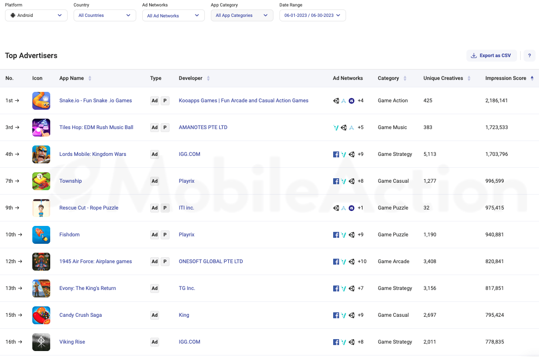Viewport: 539px width, 357px height.
Task: Open Playrix developer link in Township row
Action: click(186, 181)
